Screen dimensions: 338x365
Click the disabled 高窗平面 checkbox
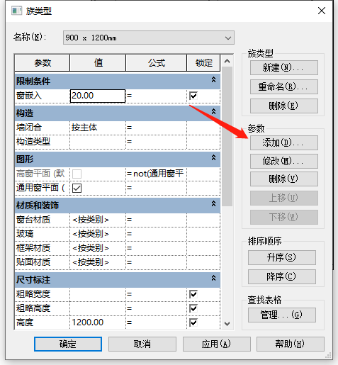pos(77,174)
